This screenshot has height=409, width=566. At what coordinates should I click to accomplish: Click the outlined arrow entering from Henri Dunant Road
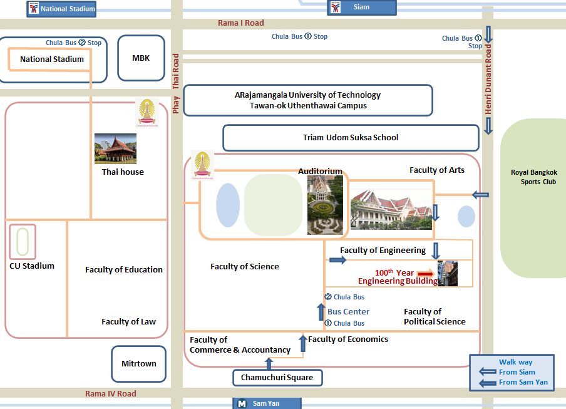481,195
